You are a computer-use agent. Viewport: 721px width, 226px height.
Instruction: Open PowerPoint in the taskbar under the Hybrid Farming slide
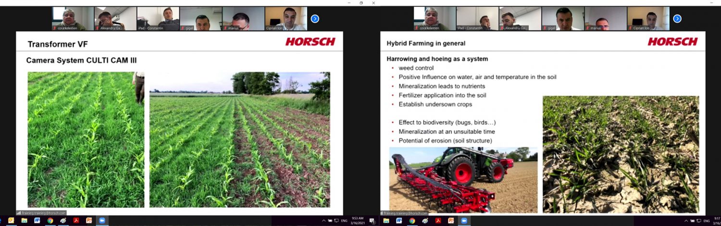(x=451, y=220)
